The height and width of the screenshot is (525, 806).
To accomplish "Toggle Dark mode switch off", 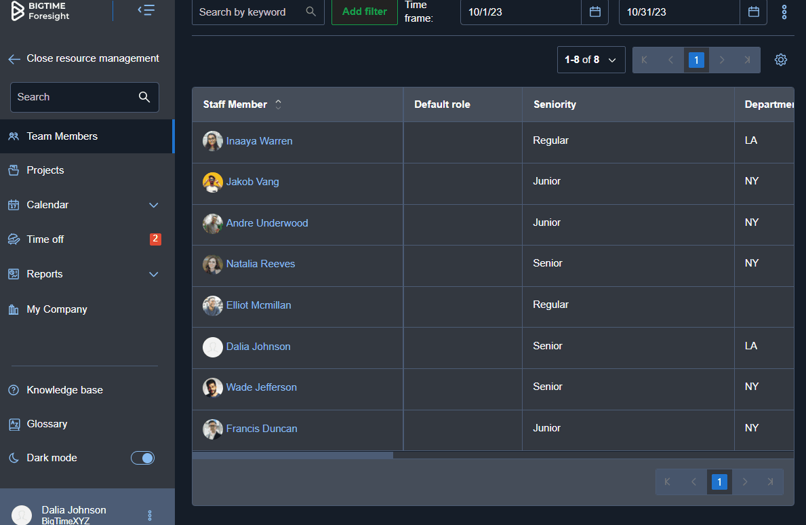I will pos(142,458).
